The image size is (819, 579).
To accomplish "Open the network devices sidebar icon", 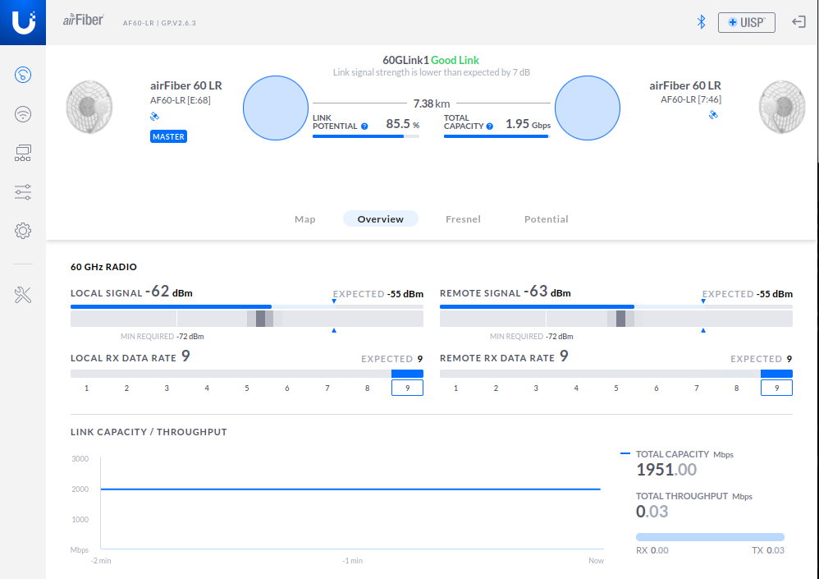I will (x=23, y=153).
